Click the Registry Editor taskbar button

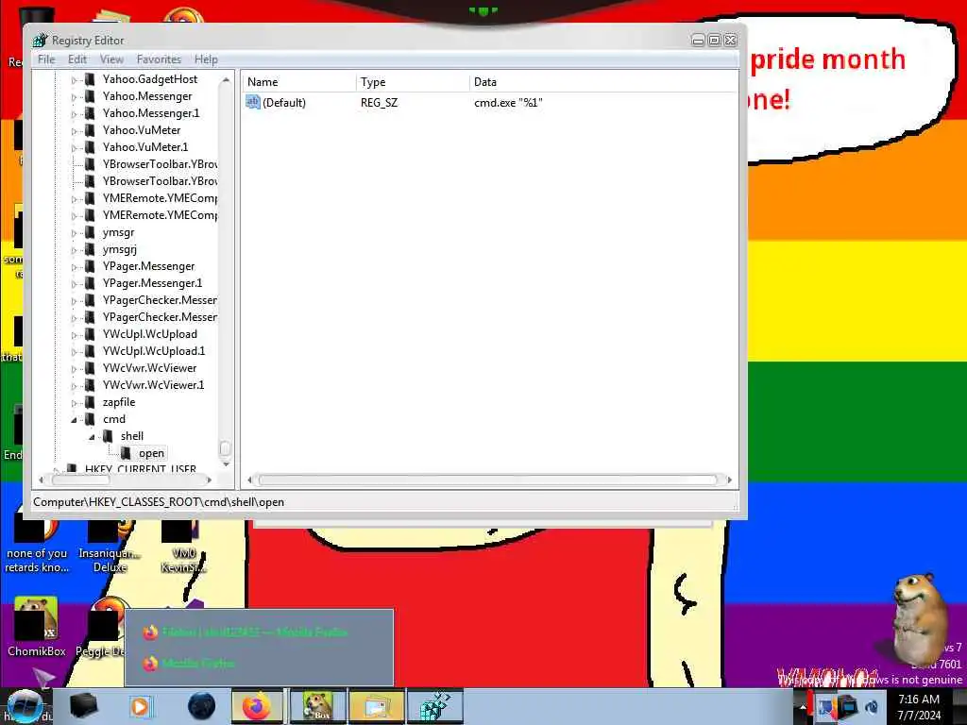coord(435,706)
